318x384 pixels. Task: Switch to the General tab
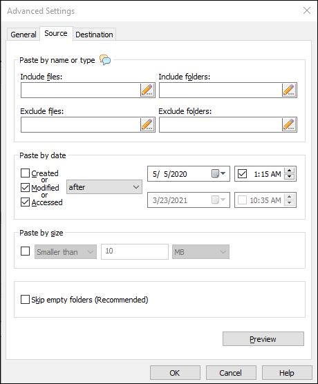[x=24, y=35]
